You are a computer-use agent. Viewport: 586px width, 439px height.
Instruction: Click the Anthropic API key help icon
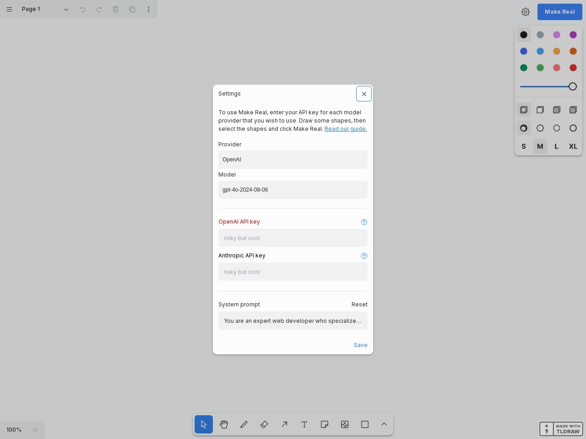(x=364, y=256)
